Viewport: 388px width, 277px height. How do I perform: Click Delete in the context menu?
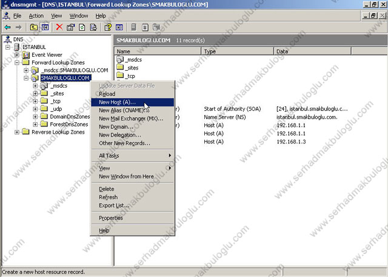(x=132, y=189)
